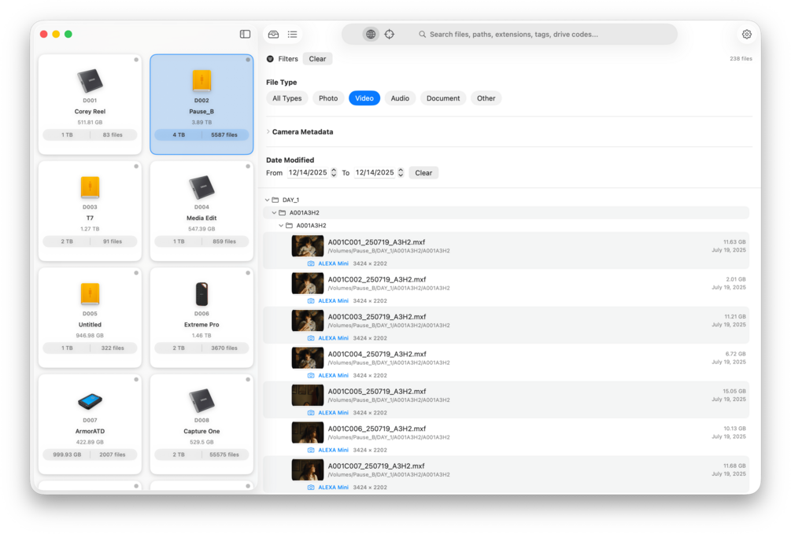
Task: Click the 4 TB capacity badge on Pause_B
Action: (x=179, y=135)
